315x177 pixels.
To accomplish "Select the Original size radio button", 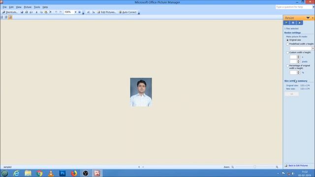I will click(x=287, y=40).
